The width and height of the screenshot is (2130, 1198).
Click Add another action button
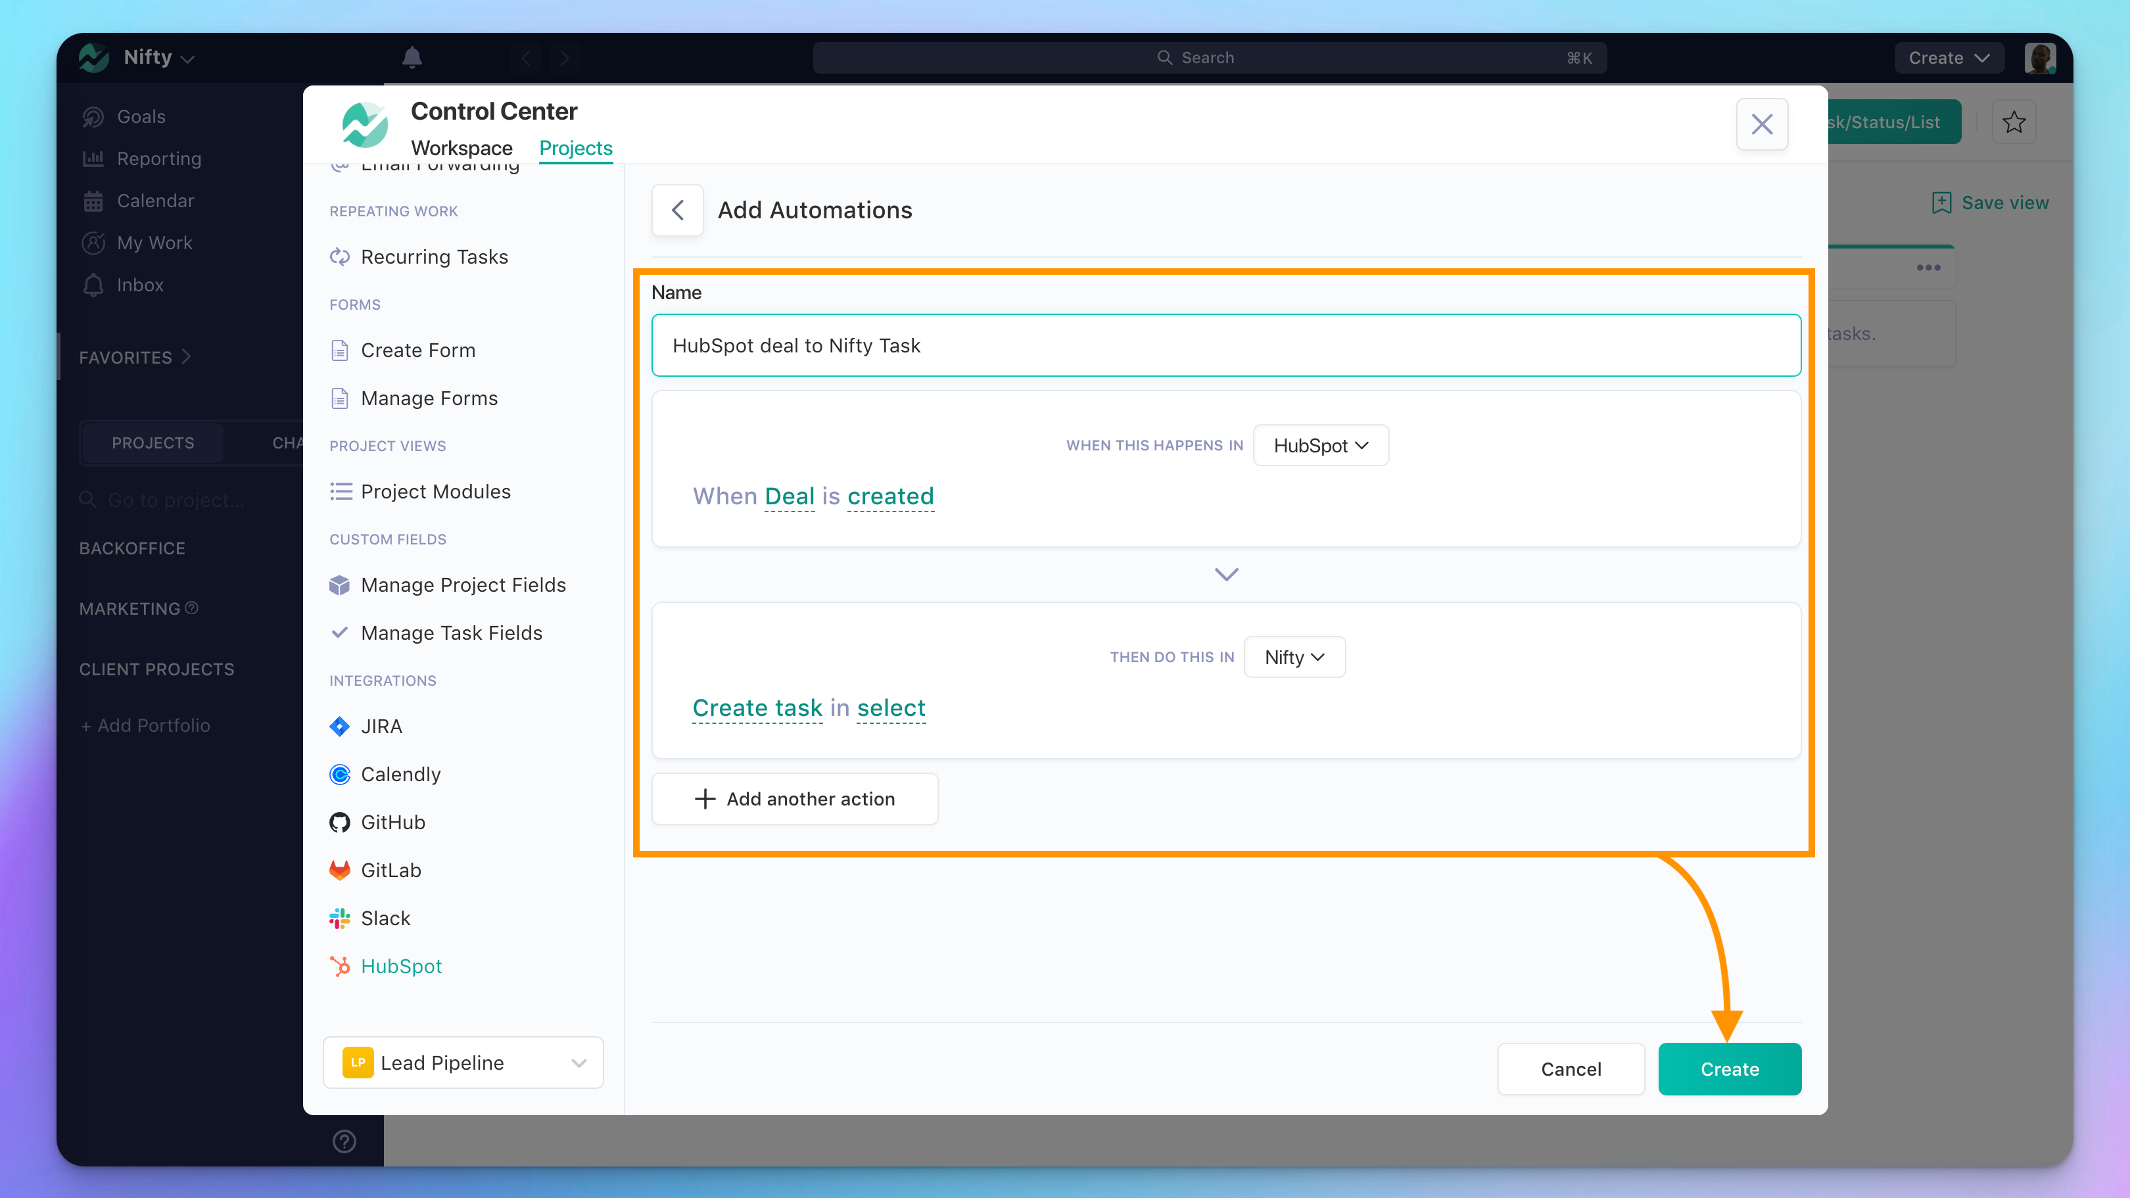point(793,799)
